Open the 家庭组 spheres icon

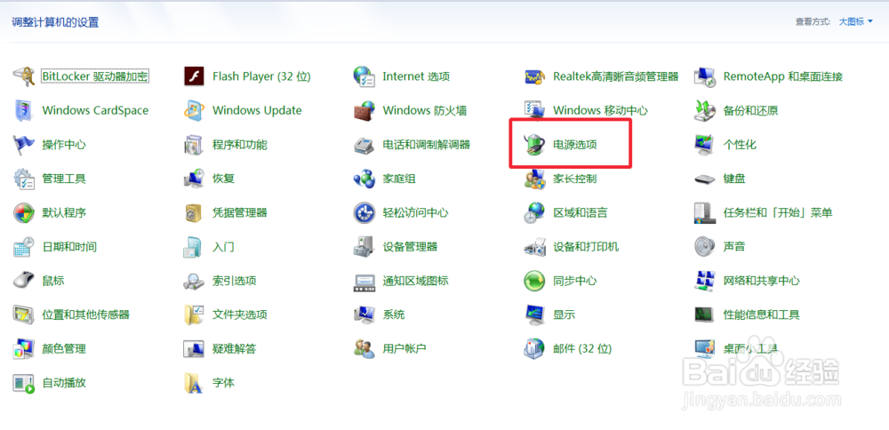point(364,179)
